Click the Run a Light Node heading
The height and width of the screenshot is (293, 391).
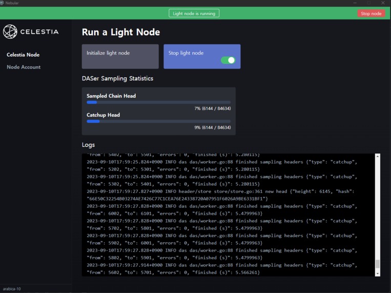pos(121,32)
